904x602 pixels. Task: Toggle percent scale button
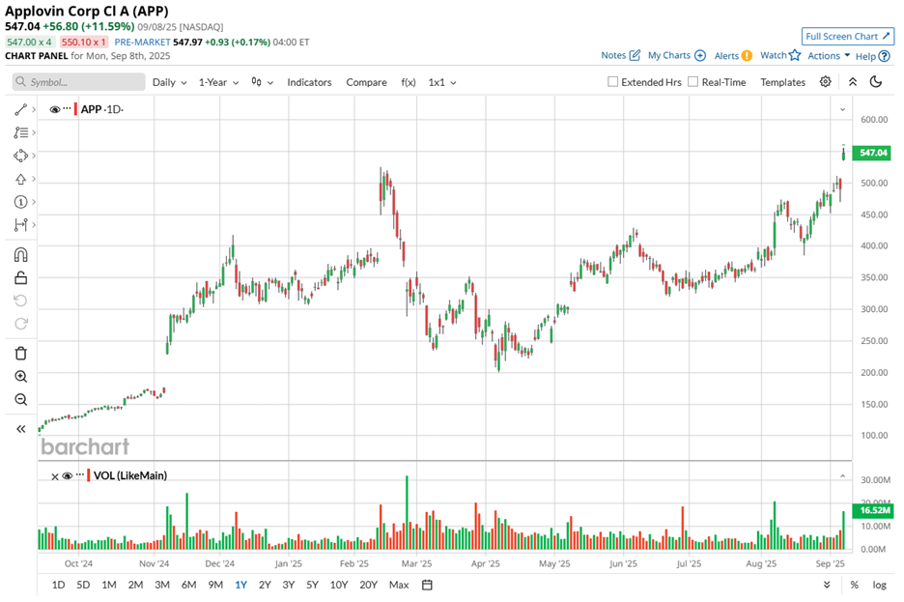click(855, 586)
